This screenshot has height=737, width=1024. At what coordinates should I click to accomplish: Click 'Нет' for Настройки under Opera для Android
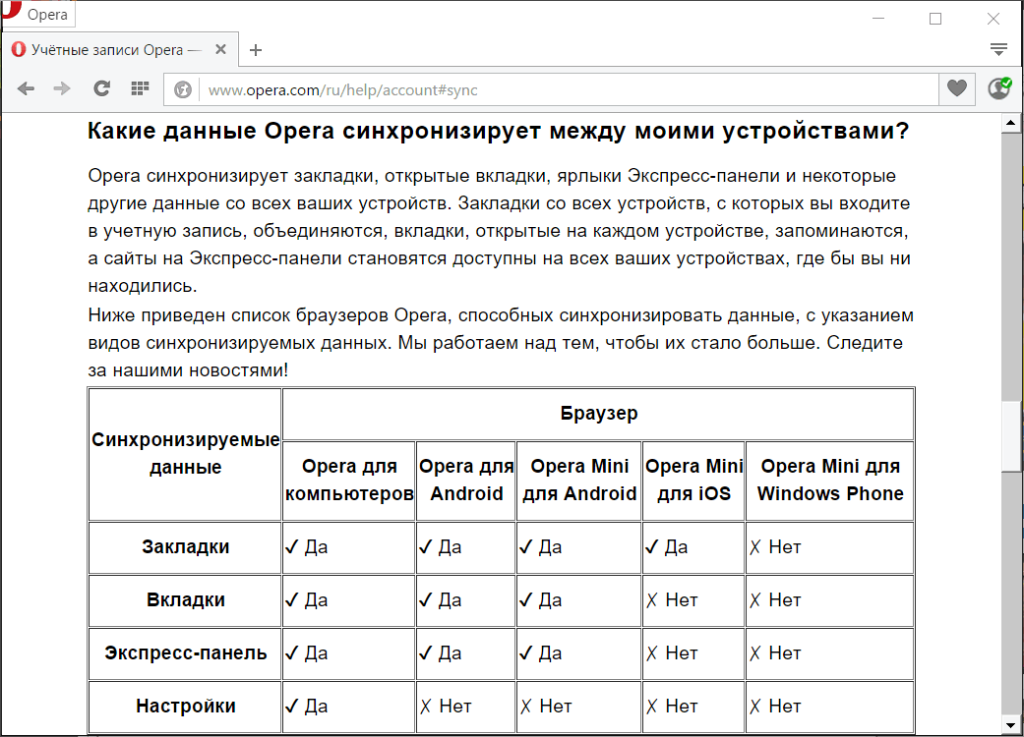[x=446, y=707]
